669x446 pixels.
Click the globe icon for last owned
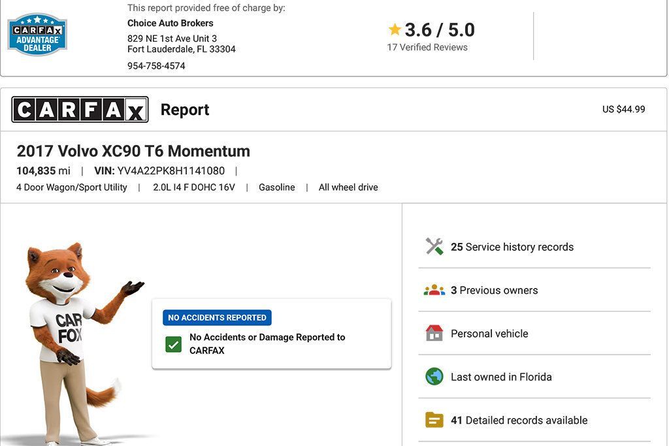click(x=434, y=377)
